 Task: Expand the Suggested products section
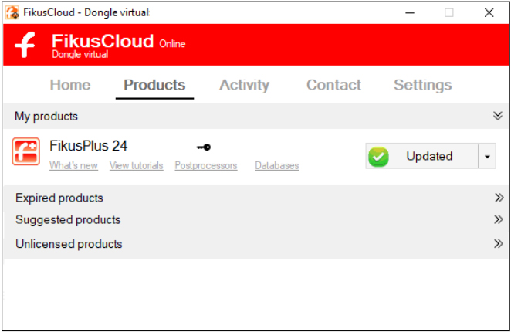[499, 220]
